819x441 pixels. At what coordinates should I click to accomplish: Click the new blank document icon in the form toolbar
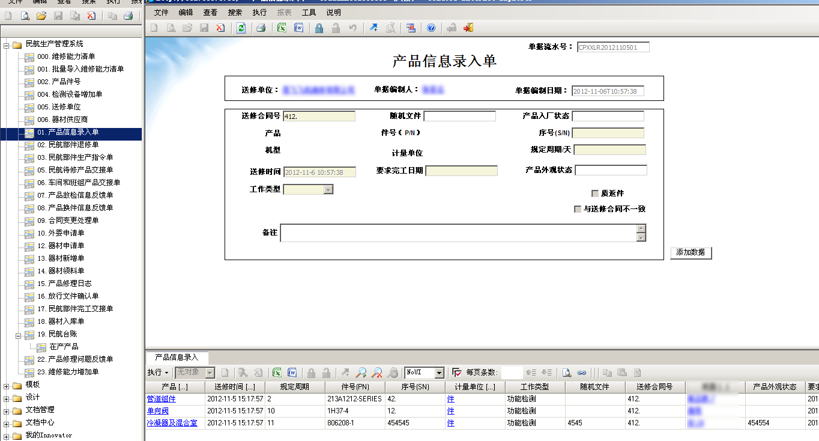[154, 28]
